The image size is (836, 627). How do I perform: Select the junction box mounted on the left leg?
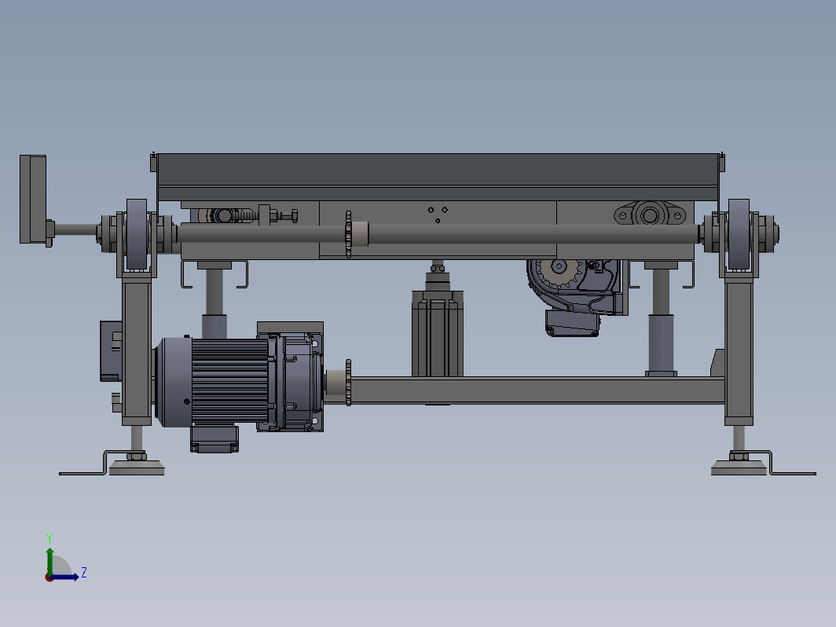pyautogui.click(x=111, y=350)
